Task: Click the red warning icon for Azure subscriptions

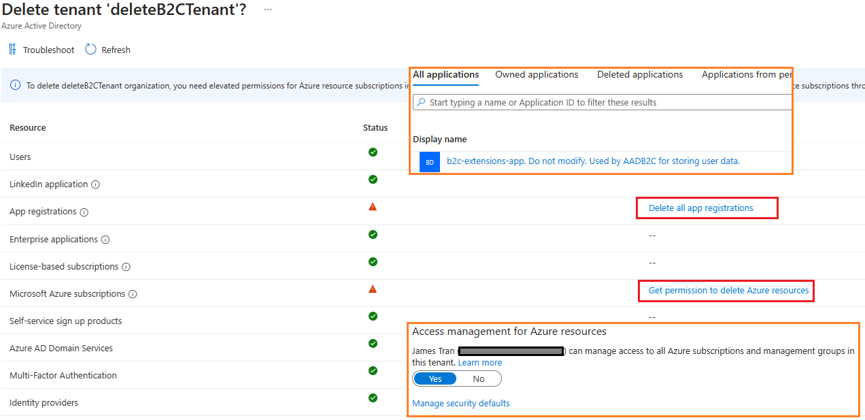Action: coord(373,289)
